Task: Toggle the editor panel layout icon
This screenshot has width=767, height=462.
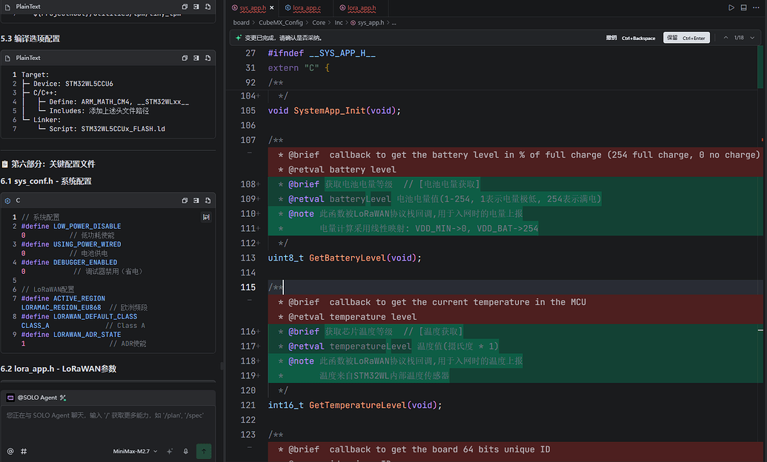Action: point(743,8)
